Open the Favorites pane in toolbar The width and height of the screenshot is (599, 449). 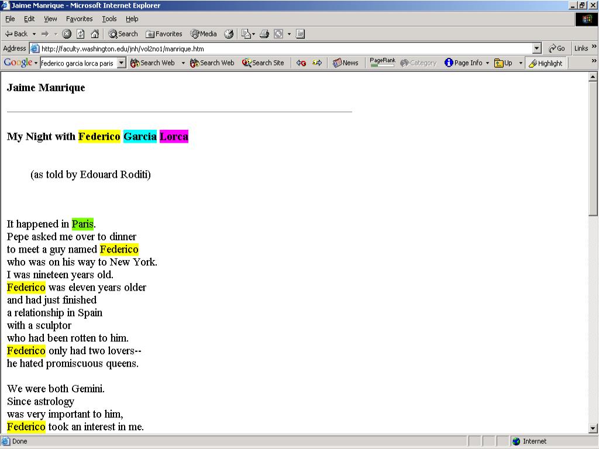coord(164,34)
